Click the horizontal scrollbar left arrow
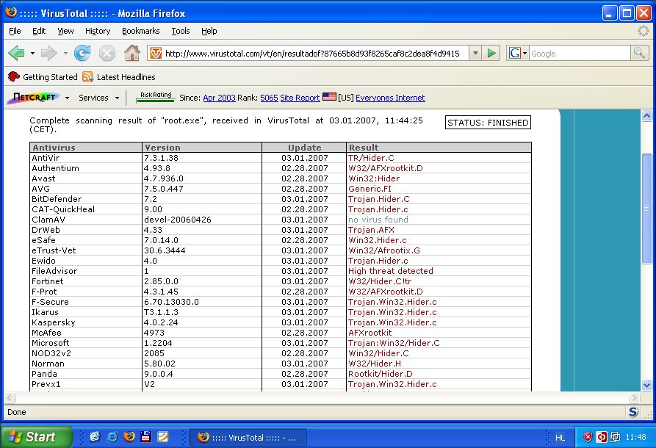The height and width of the screenshot is (448, 656). click(x=10, y=397)
